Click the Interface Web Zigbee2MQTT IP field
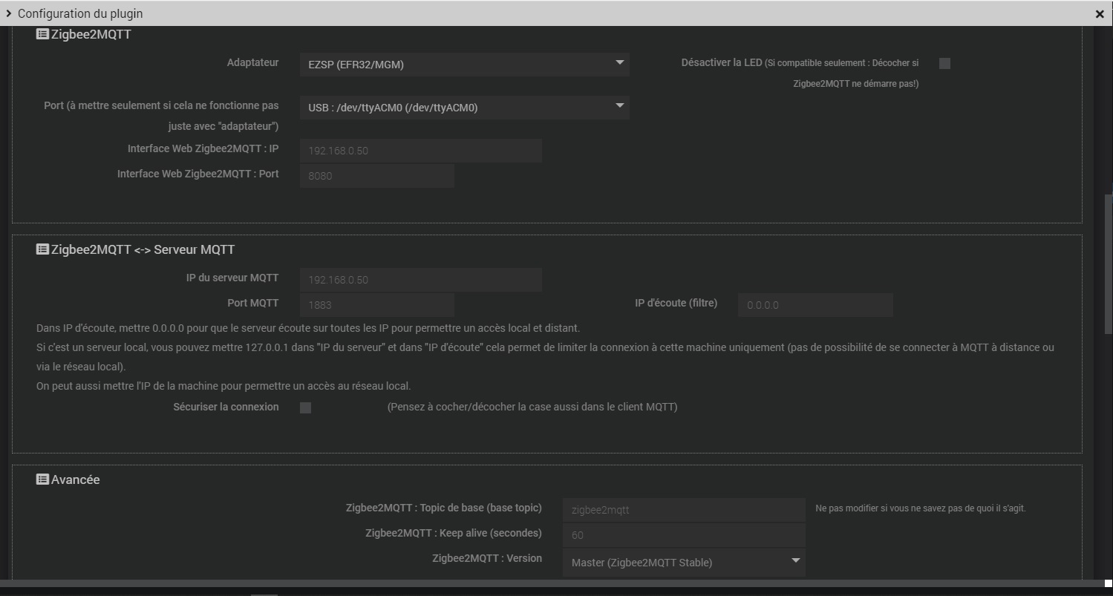1113x596 pixels. (421, 151)
